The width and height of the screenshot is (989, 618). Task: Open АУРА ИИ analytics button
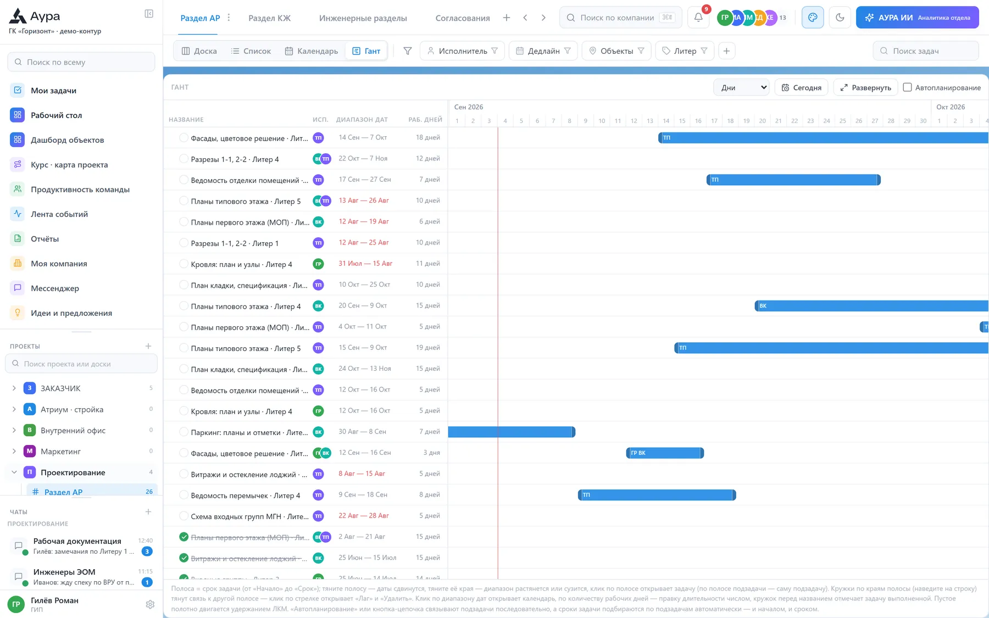[917, 18]
